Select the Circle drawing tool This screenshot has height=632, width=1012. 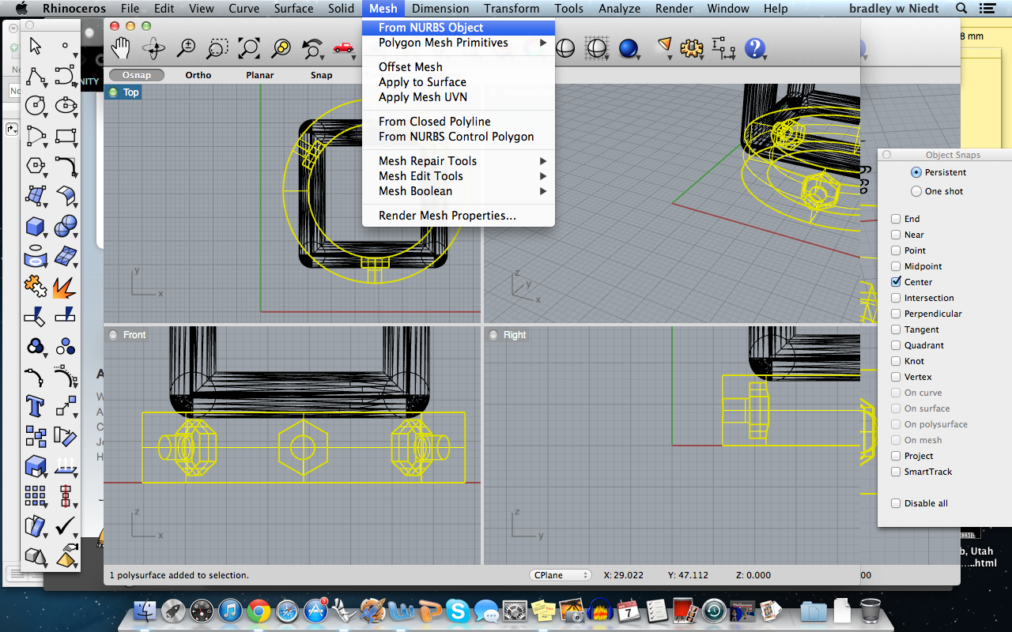[x=35, y=105]
